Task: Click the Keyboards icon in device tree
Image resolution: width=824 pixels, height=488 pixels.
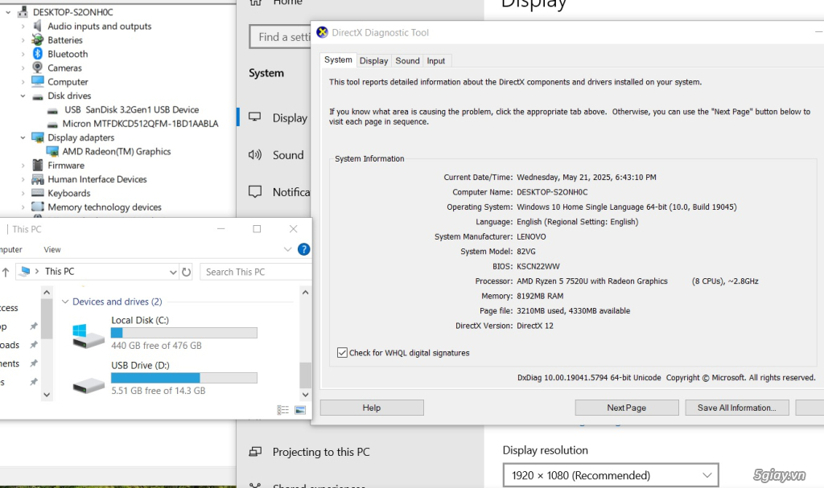Action: tap(37, 193)
